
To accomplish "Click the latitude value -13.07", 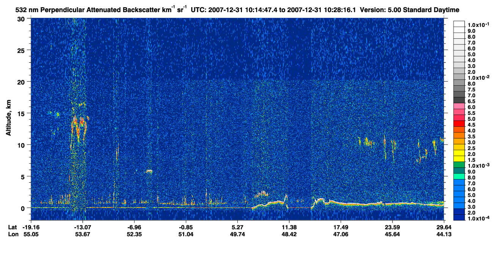I will coord(83,228).
